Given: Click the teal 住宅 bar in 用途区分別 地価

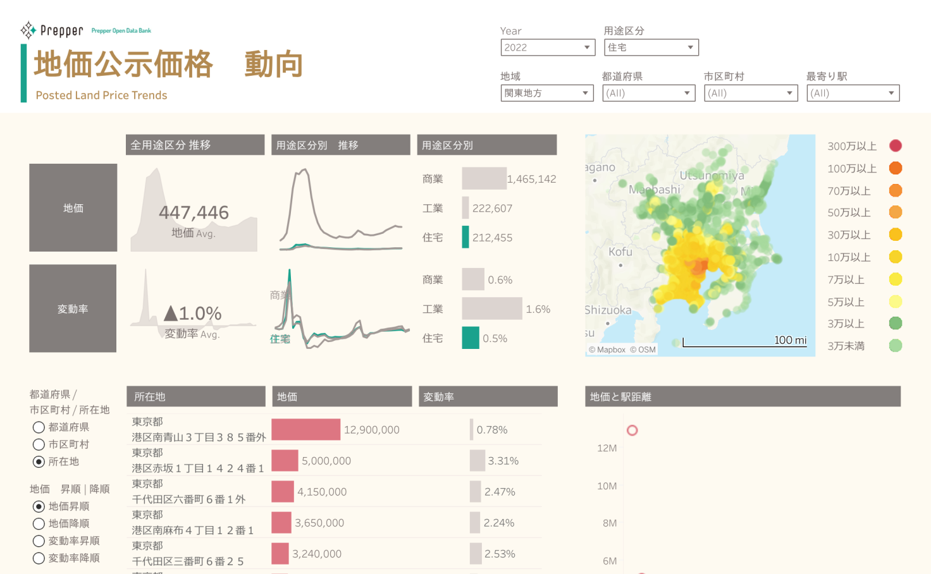Looking at the screenshot, I should coord(465,238).
